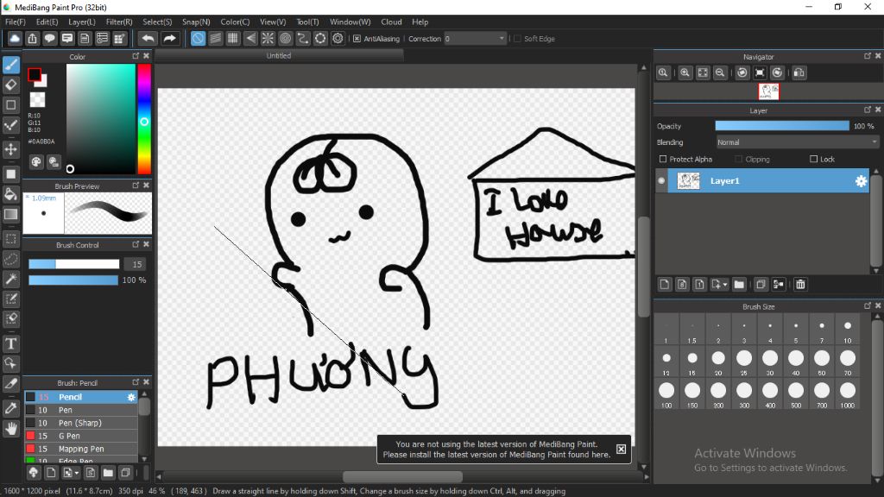The height and width of the screenshot is (497, 884).
Task: Select the G Pen brush
Action: coord(81,436)
